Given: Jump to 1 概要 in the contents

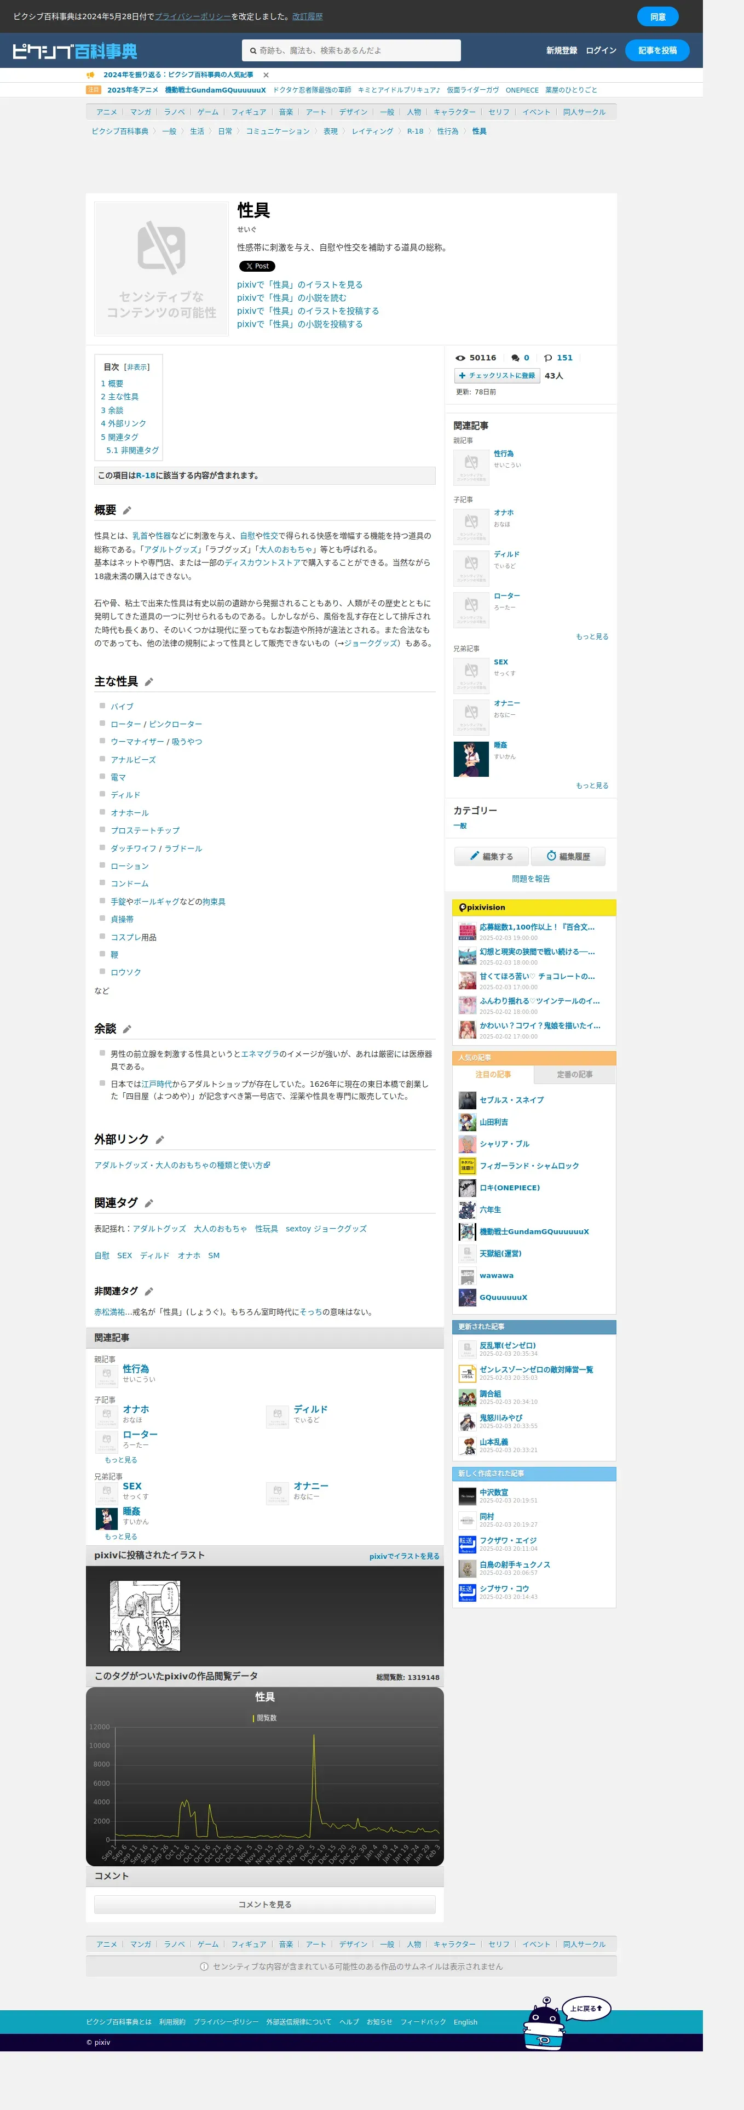Looking at the screenshot, I should point(112,383).
